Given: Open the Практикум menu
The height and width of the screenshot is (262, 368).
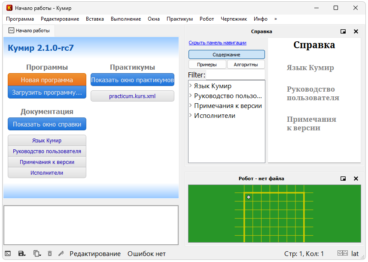Looking at the screenshot, I should (180, 19).
